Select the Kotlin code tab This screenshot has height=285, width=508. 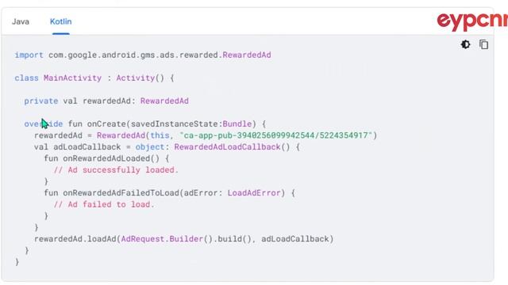coord(61,21)
